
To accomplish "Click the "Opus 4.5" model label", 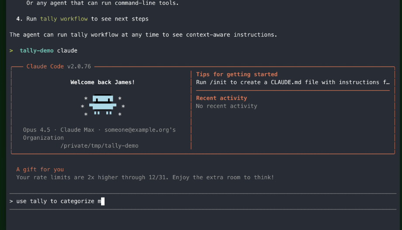I will click(x=37, y=130).
